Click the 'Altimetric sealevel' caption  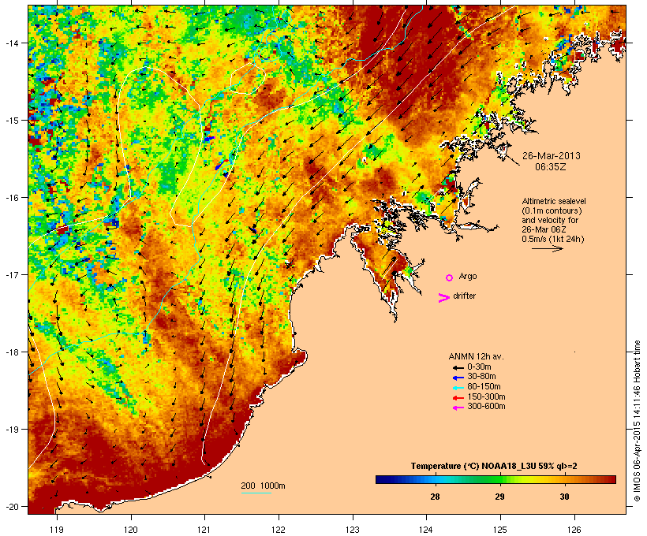pyautogui.click(x=554, y=201)
